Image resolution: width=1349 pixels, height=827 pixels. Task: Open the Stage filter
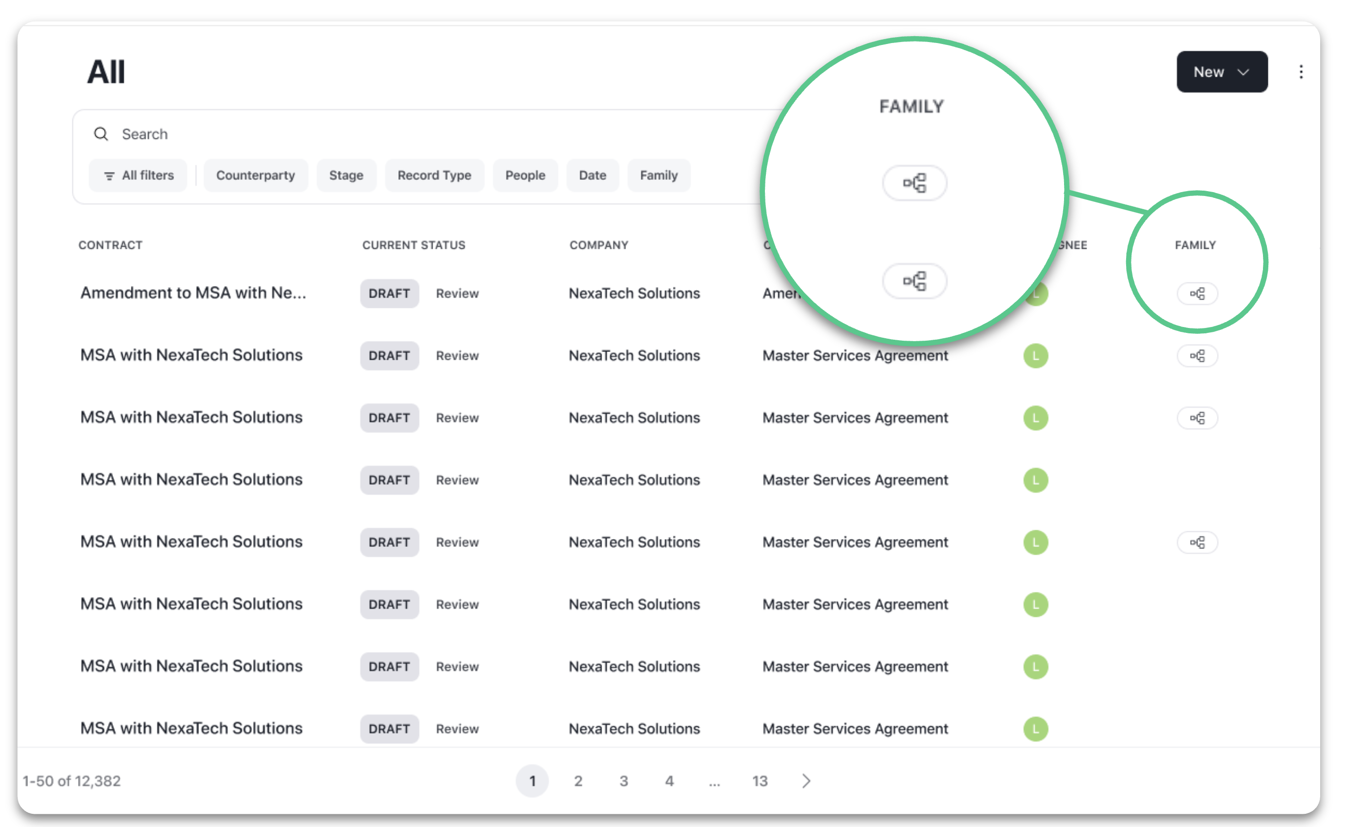[x=346, y=175]
